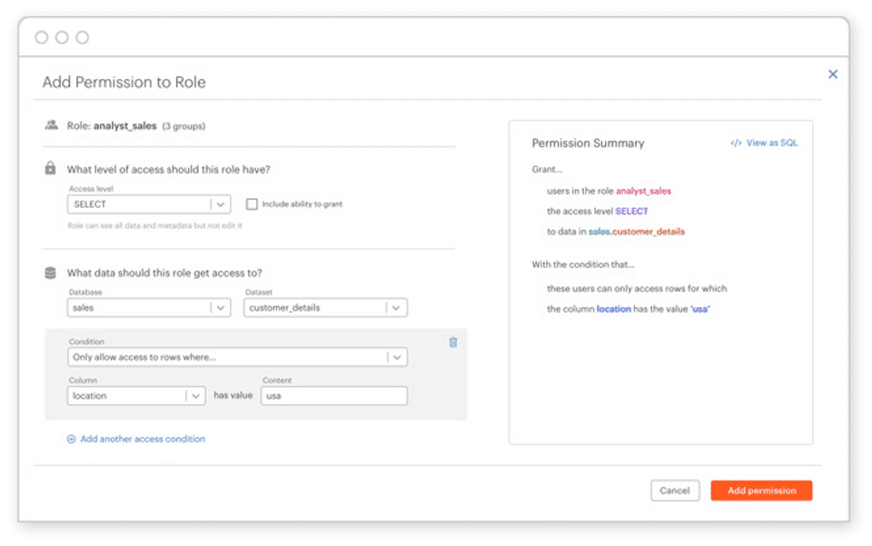The width and height of the screenshot is (872, 546).
Task: Click the first window control circle
Action: [41, 37]
